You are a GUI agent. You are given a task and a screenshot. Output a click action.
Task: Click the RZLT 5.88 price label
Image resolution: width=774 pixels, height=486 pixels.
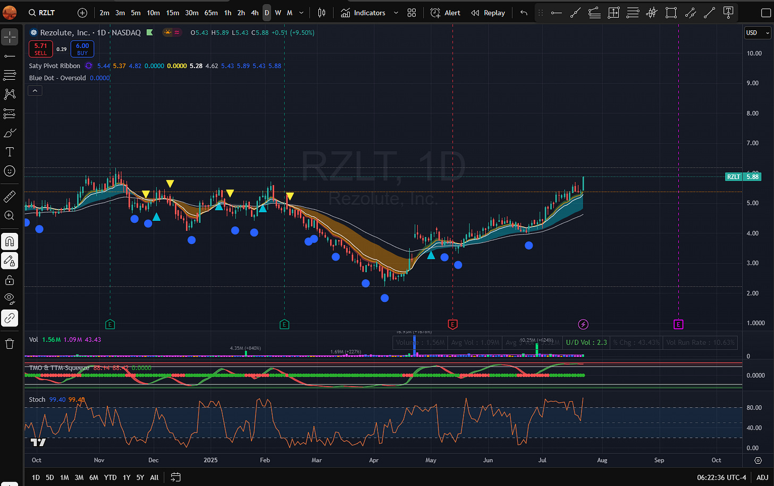point(743,177)
